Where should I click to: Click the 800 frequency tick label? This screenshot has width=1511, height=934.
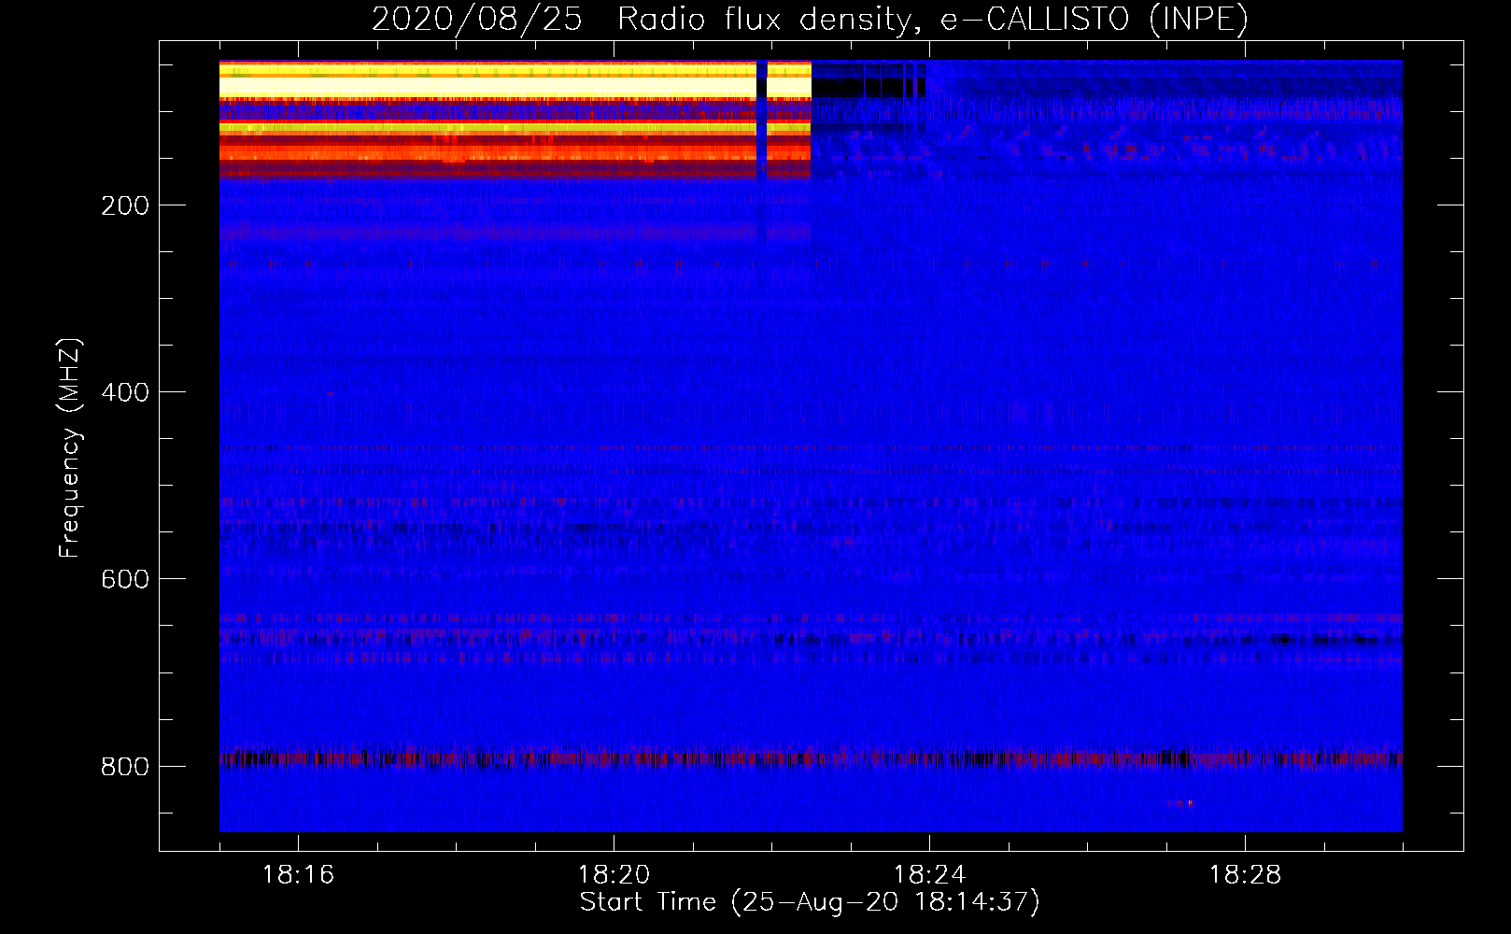(x=125, y=766)
